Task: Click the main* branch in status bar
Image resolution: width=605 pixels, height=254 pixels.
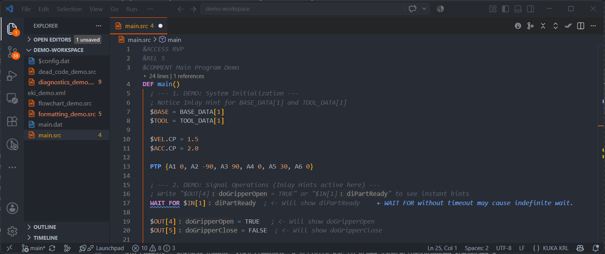Action: (34, 248)
